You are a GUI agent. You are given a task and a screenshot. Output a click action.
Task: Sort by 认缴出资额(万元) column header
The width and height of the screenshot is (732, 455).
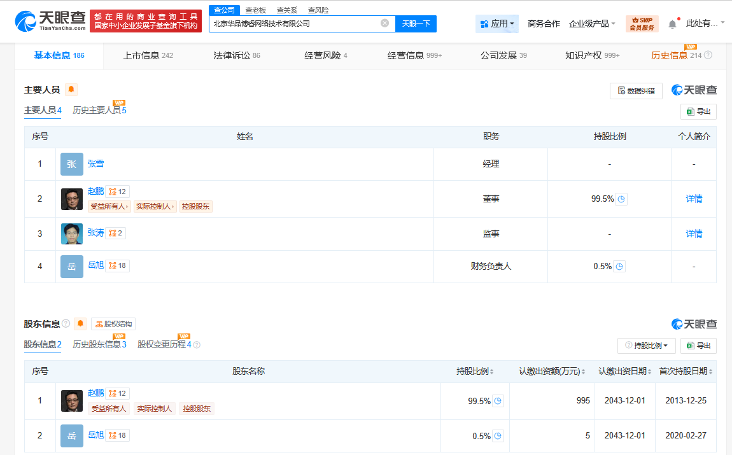coord(551,372)
